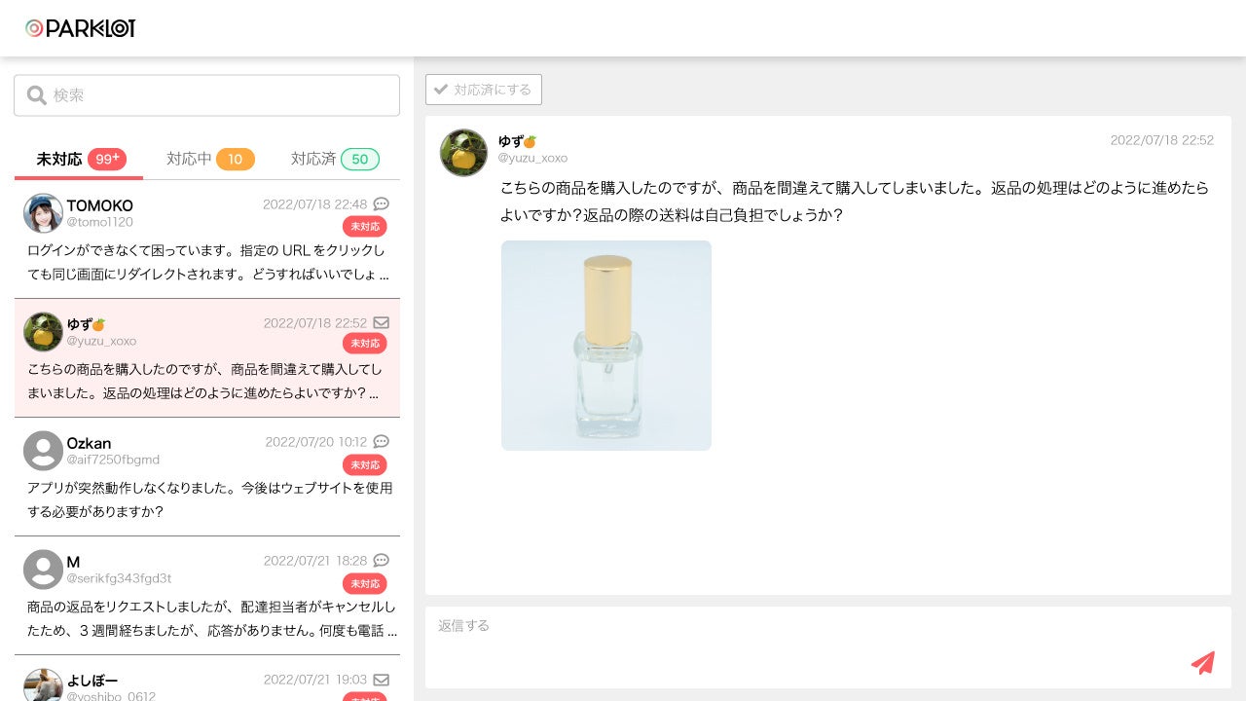Click the 未対応 status badge on TOMOKO's message
The height and width of the screenshot is (701, 1246).
[365, 227]
